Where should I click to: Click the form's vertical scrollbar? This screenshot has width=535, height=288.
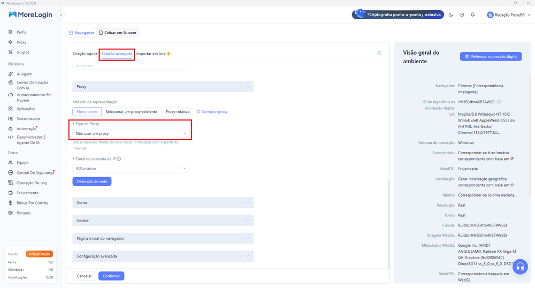point(388,224)
